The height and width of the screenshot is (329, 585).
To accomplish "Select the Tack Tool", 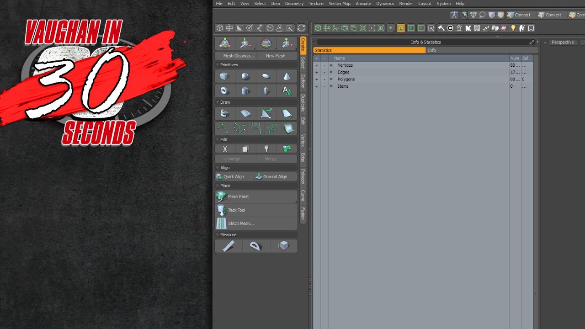I will click(x=256, y=210).
